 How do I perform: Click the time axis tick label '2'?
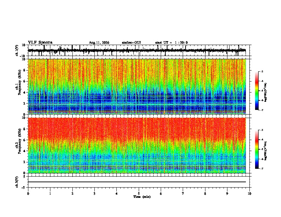[x=72, y=194]
